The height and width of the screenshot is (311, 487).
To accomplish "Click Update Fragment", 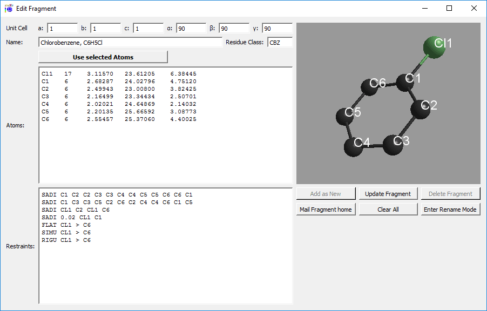I will (x=388, y=193).
